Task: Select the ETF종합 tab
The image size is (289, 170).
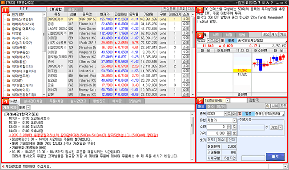Action: tap(56, 9)
